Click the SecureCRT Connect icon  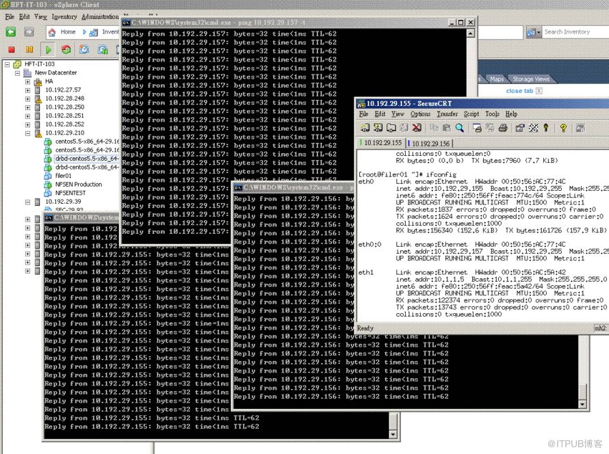365,128
